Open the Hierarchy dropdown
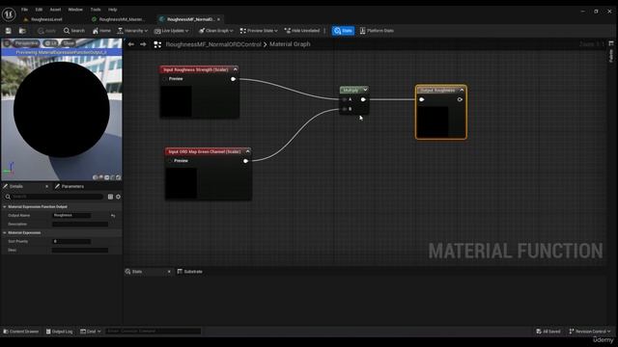Image resolution: width=618 pixels, height=347 pixels. click(132, 31)
